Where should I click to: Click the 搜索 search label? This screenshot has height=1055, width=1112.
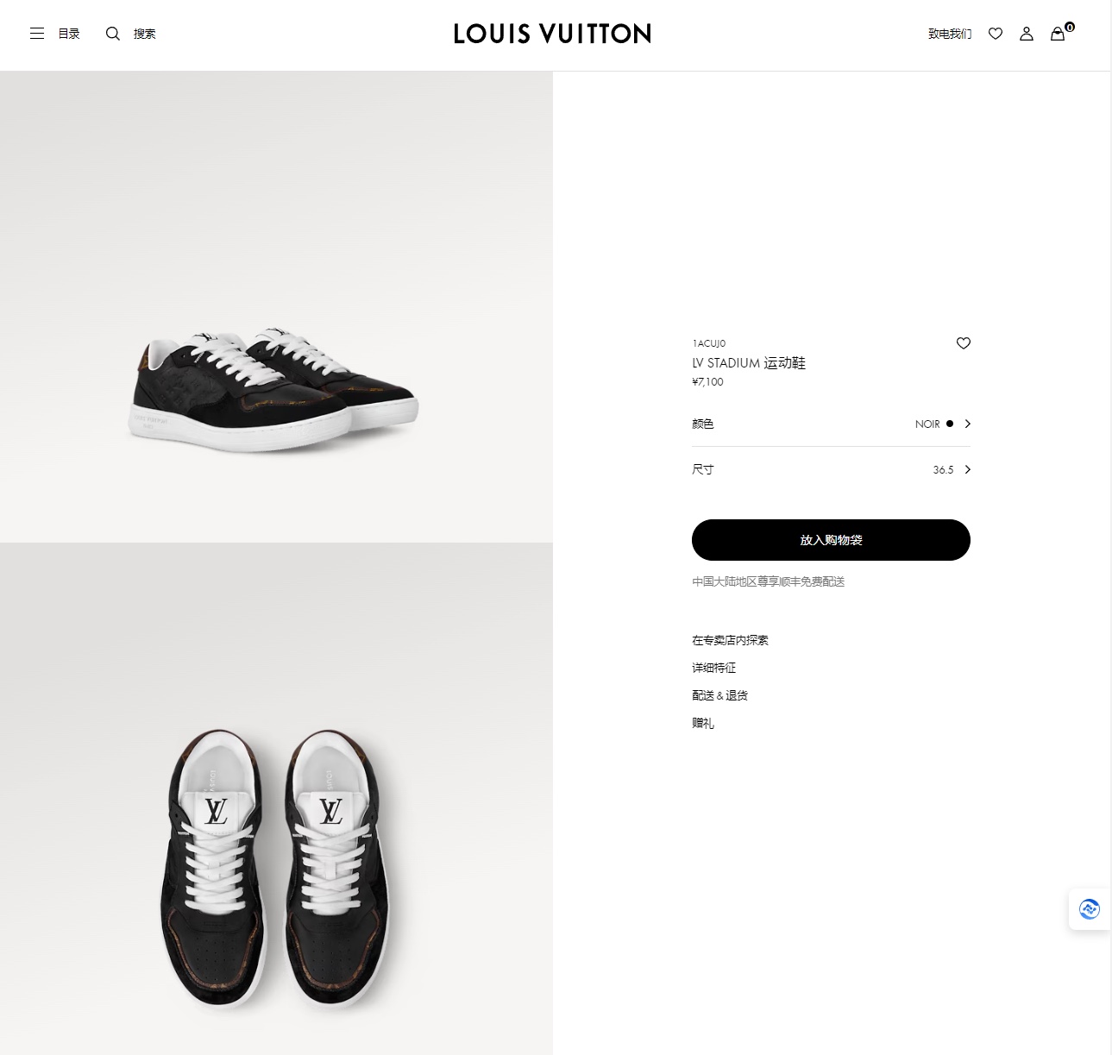145,34
